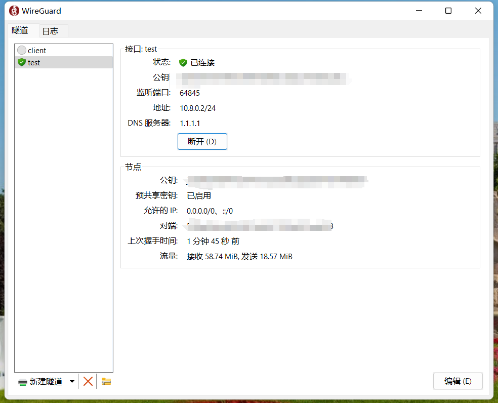Select the client tunnel in list

click(64, 50)
